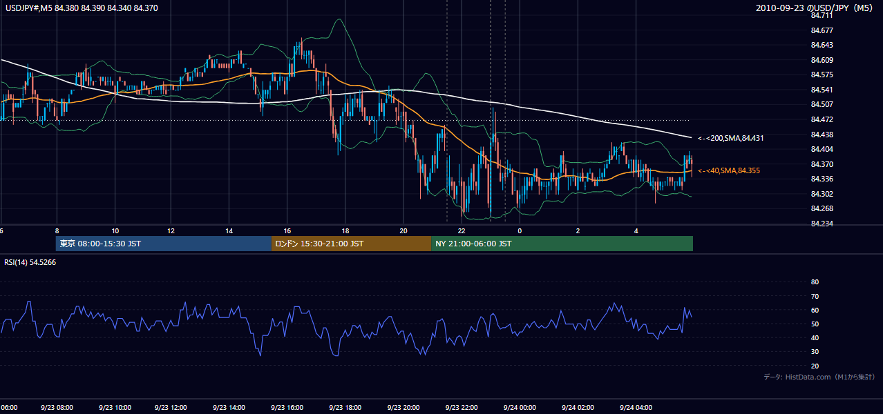Screen dimensions: 883x414
Task: Click the 9/23 18:00 bottom time label
Action: click(x=345, y=408)
